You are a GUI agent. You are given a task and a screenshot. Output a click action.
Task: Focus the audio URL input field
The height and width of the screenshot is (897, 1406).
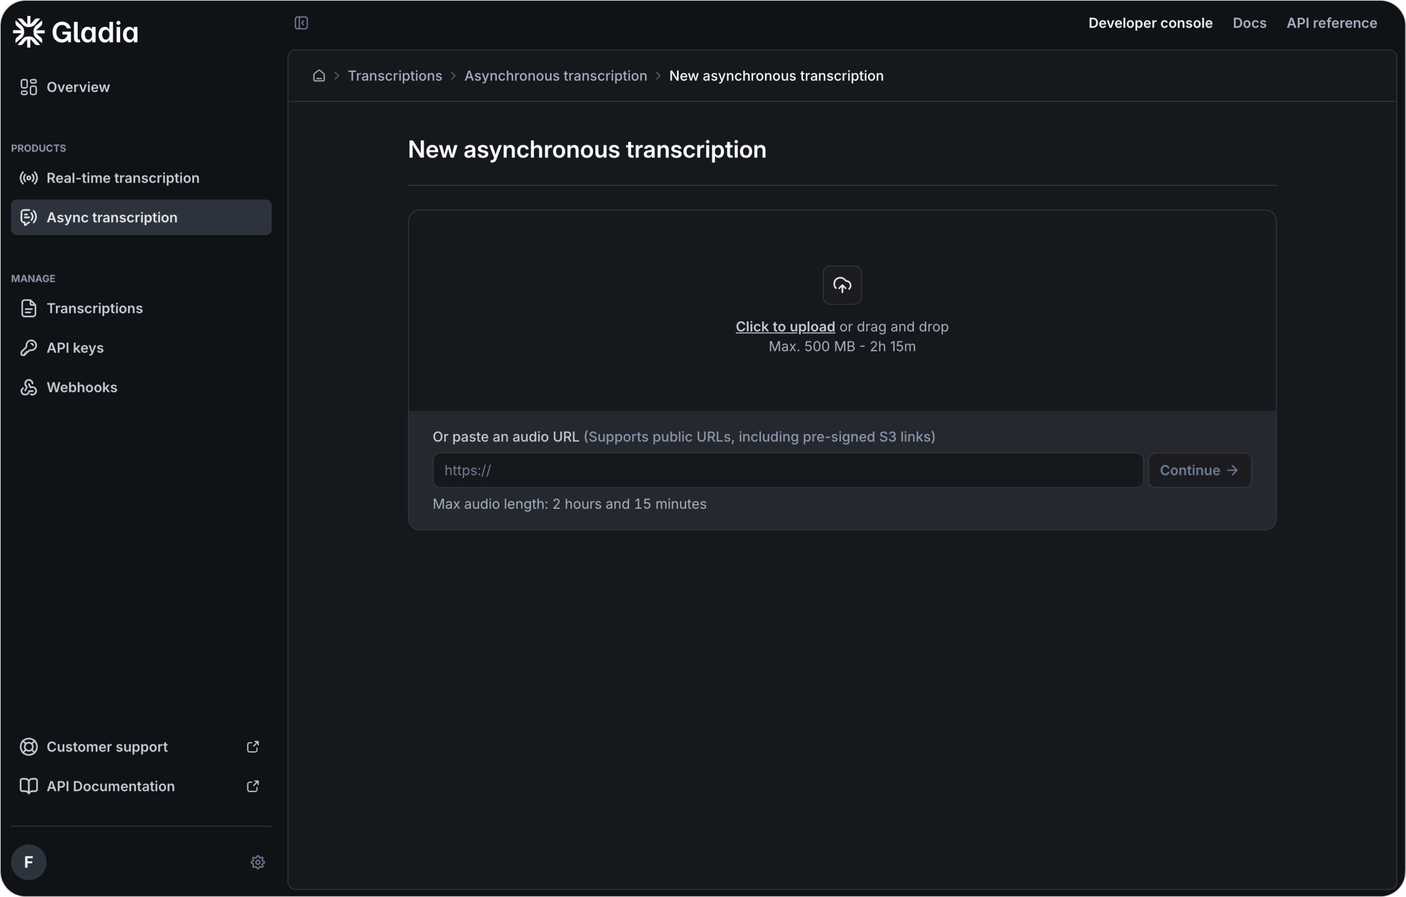787,471
